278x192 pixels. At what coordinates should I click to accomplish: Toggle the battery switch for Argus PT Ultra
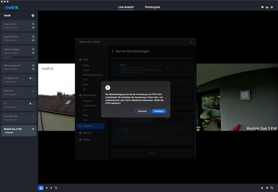click(33, 40)
